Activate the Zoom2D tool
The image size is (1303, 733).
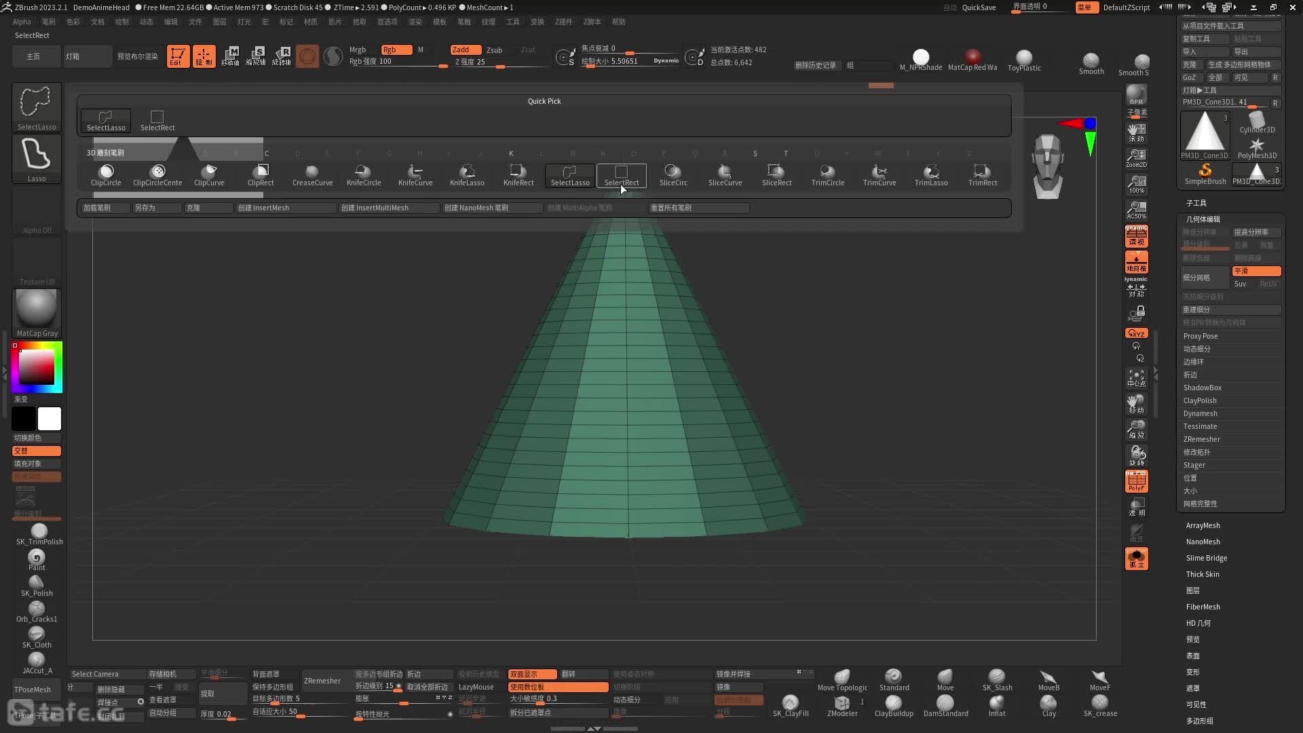coord(1136,158)
